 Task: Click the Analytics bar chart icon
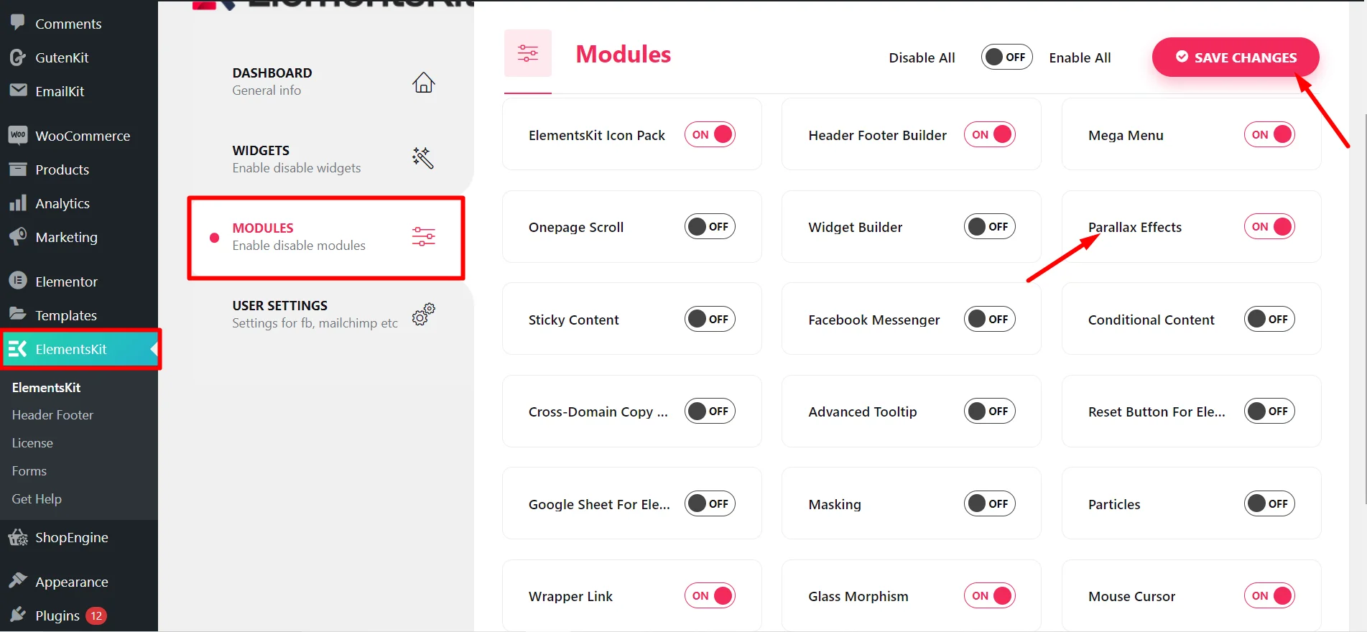click(18, 203)
